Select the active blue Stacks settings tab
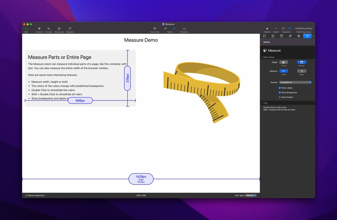Image resolution: width=337 pixels, height=220 pixels. pos(307,36)
